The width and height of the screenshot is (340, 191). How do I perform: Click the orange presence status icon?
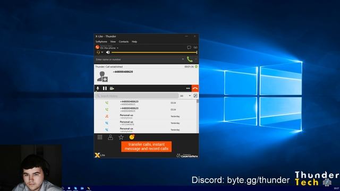tap(97, 47)
